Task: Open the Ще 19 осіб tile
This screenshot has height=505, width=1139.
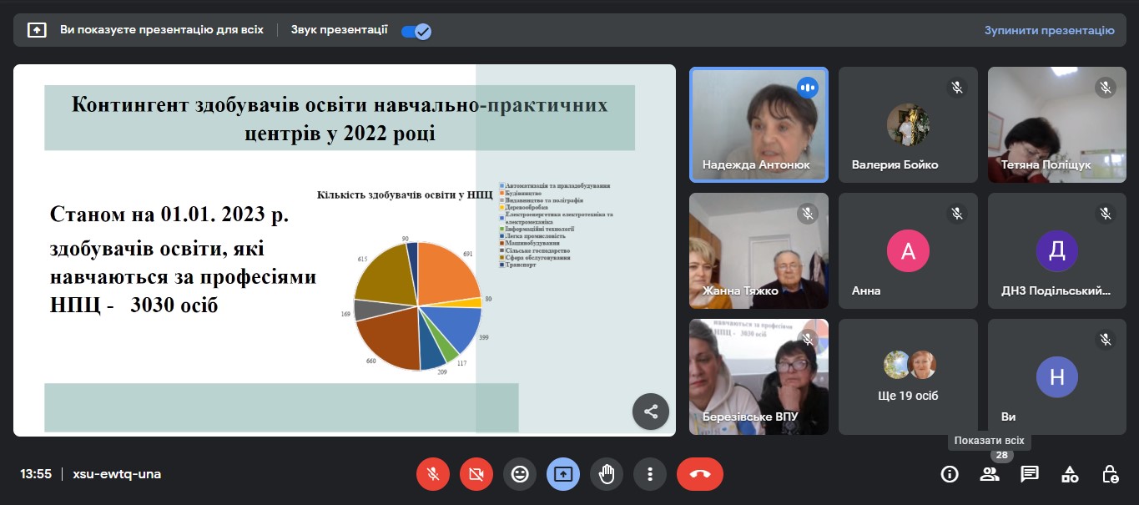Action: click(908, 376)
